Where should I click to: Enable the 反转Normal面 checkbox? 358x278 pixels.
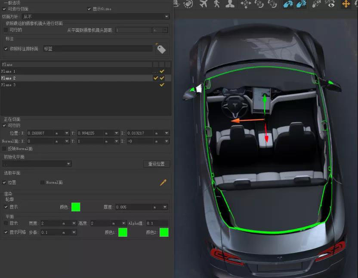pyautogui.click(x=5, y=149)
